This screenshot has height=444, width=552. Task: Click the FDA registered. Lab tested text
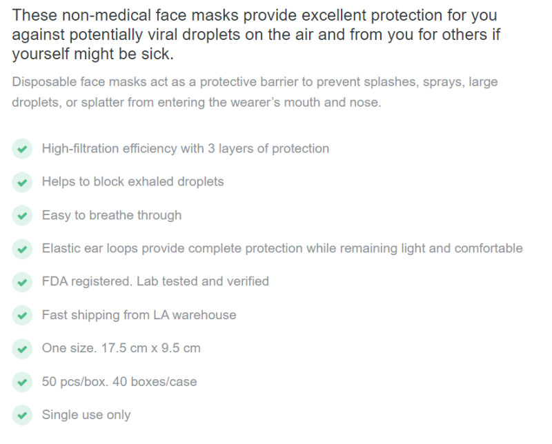pyautogui.click(x=155, y=281)
